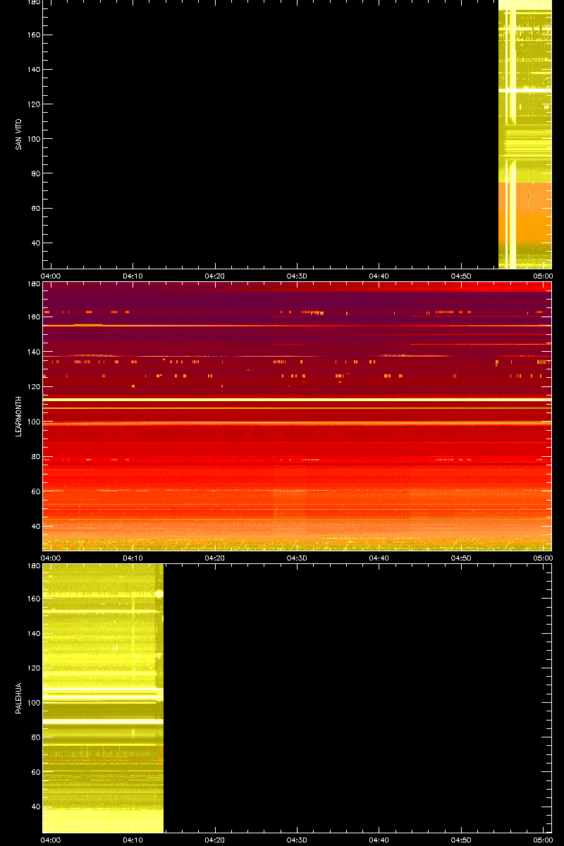This screenshot has width=564, height=846.
Task: Choose 04:40 time label under LEARMONTH panel
Action: point(379,558)
